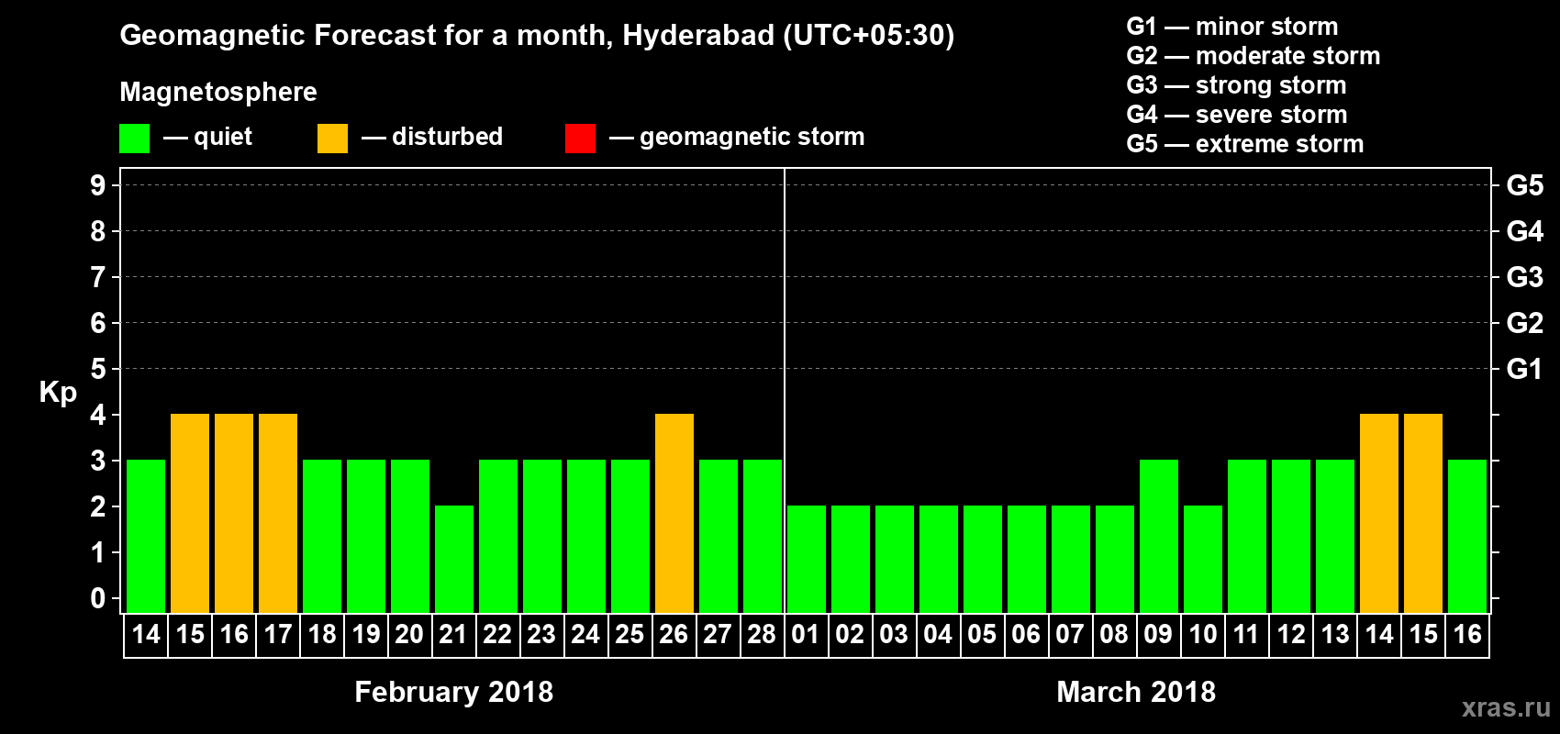Click the February 17 date label

(x=278, y=634)
